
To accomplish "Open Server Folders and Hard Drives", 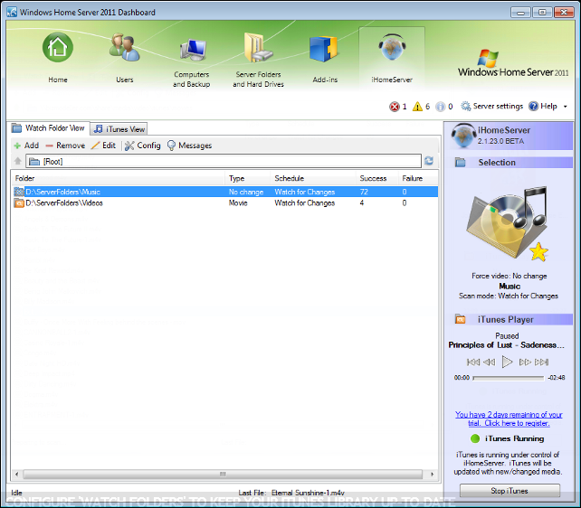I will (258, 61).
